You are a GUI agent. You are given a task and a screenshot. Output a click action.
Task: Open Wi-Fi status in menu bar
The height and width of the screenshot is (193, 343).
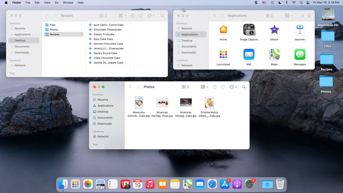point(294,3)
